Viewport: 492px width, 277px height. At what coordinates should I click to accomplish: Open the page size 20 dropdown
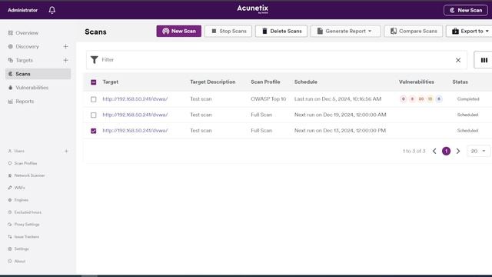pos(478,151)
